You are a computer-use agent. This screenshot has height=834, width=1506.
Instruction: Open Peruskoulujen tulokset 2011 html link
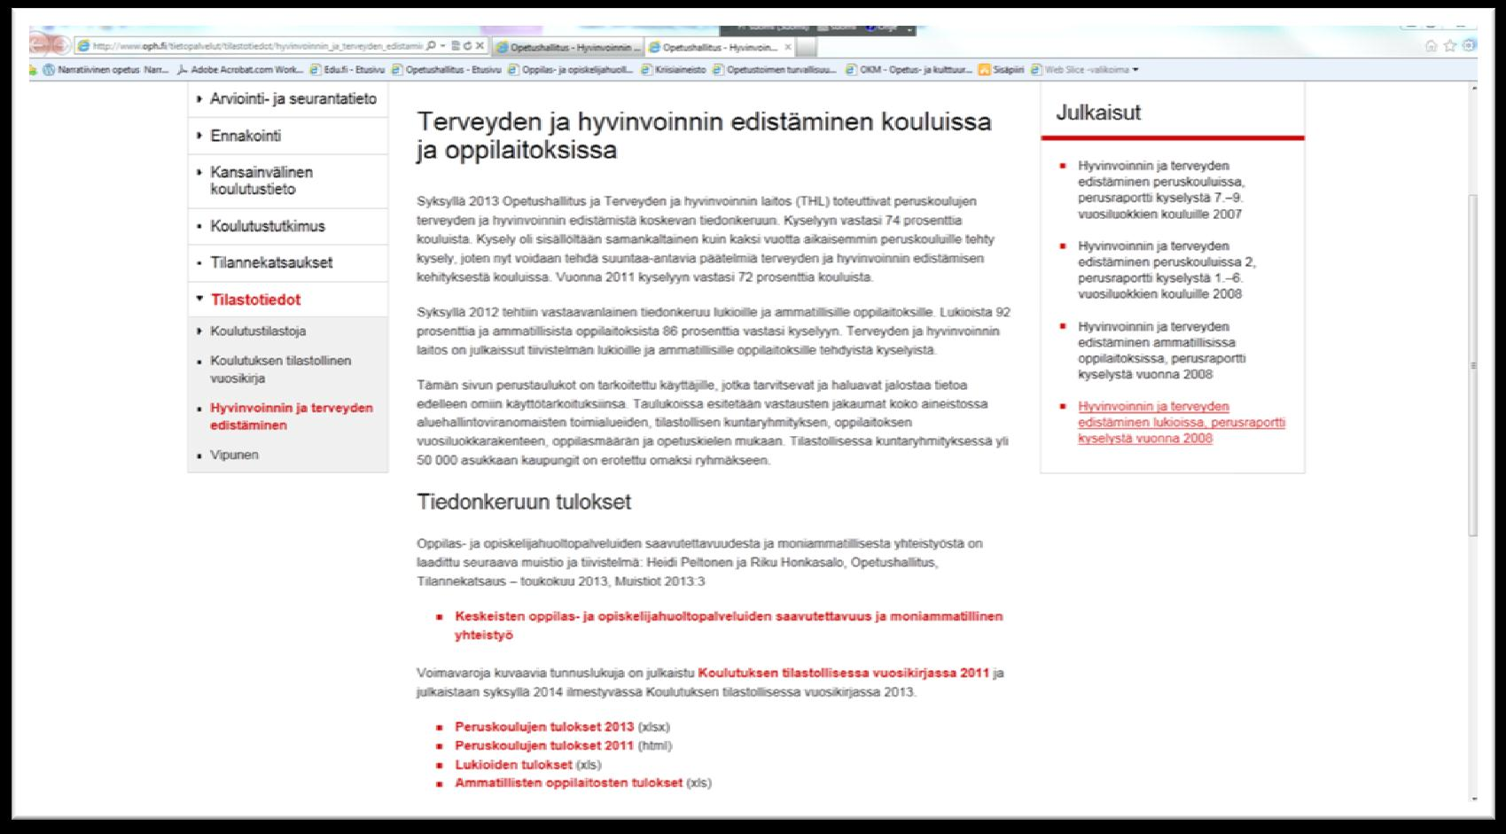point(544,745)
